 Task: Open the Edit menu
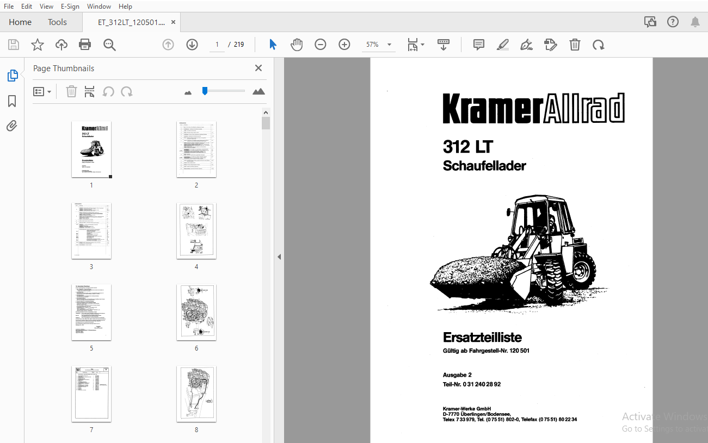click(x=27, y=6)
